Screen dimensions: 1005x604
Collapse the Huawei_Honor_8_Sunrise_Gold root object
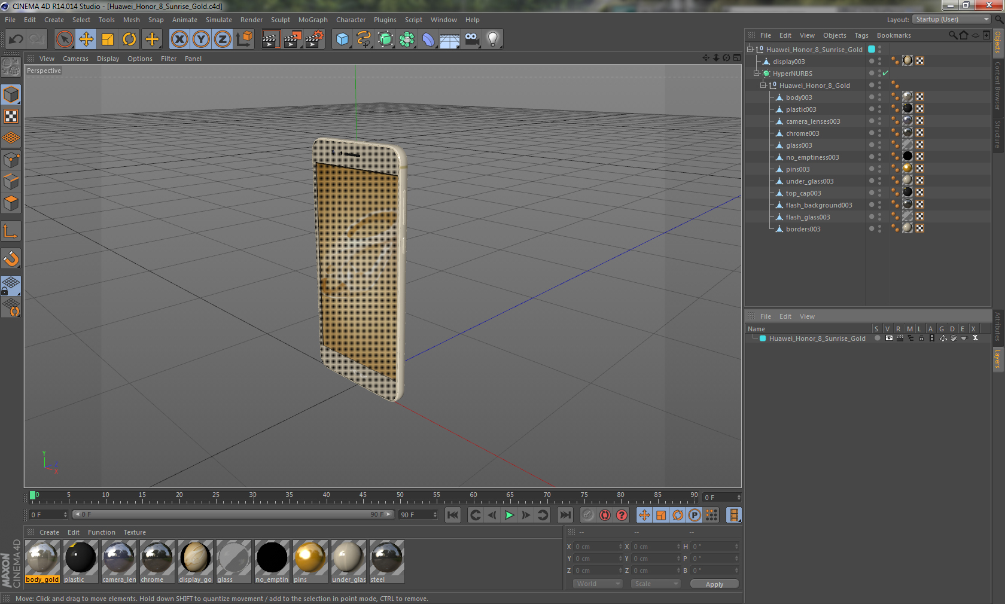[x=750, y=50]
